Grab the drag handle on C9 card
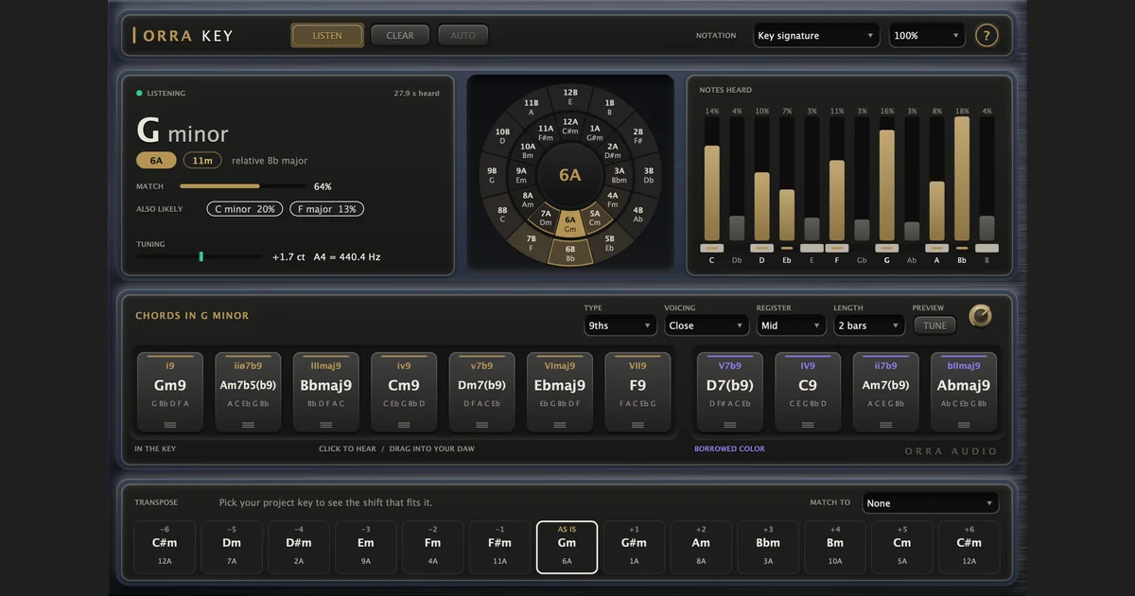 click(808, 425)
